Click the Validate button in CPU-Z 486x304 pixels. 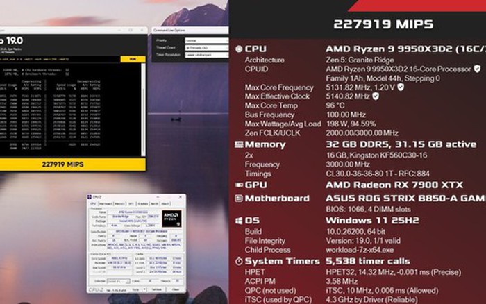[157, 289]
